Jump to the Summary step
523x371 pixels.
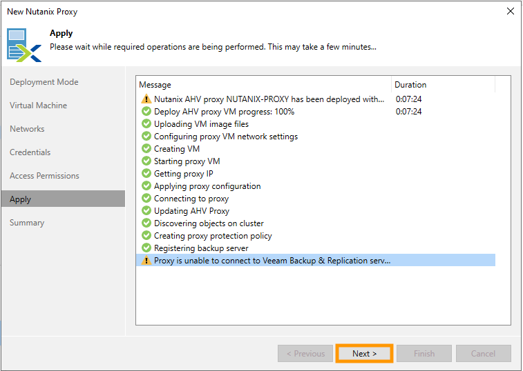27,223
